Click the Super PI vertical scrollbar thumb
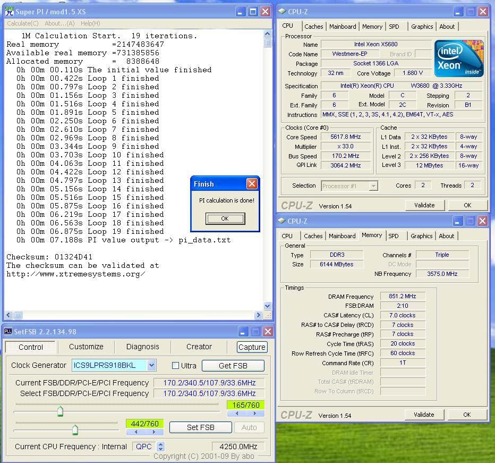495x463 pixels. (x=267, y=43)
